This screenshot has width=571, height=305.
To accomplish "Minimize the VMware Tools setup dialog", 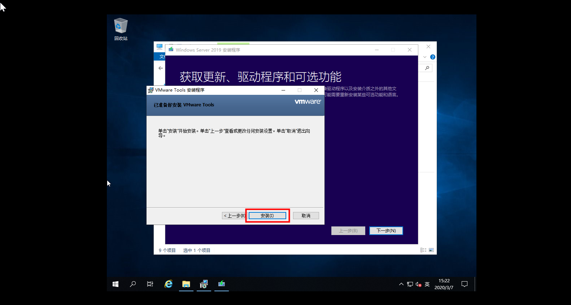I will click(x=283, y=90).
